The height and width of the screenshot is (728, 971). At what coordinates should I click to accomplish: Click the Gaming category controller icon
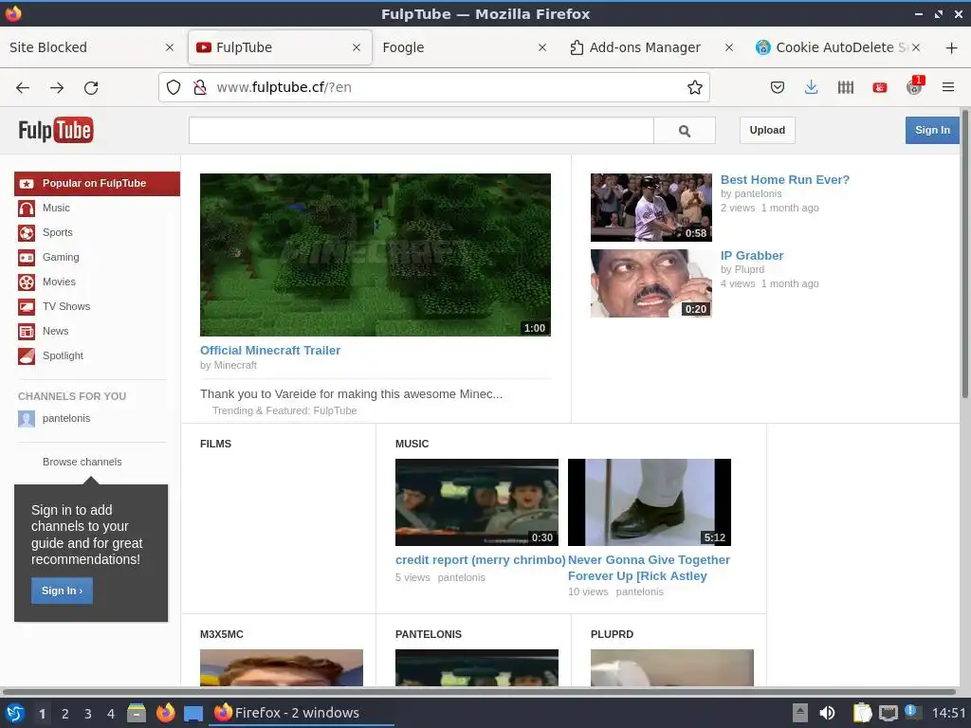click(26, 258)
